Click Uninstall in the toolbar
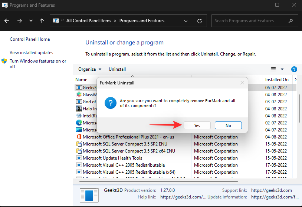The width and height of the screenshot is (302, 207). (117, 69)
